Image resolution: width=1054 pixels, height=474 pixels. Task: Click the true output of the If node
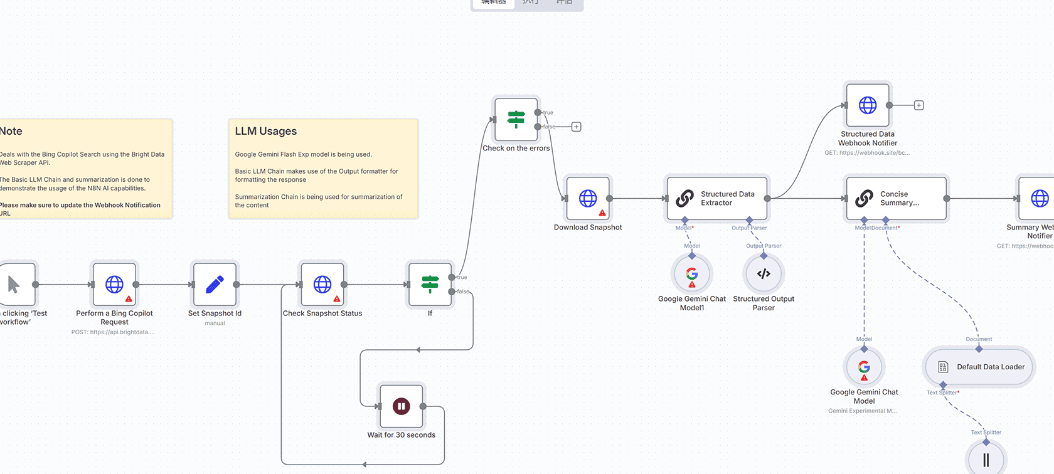452,277
